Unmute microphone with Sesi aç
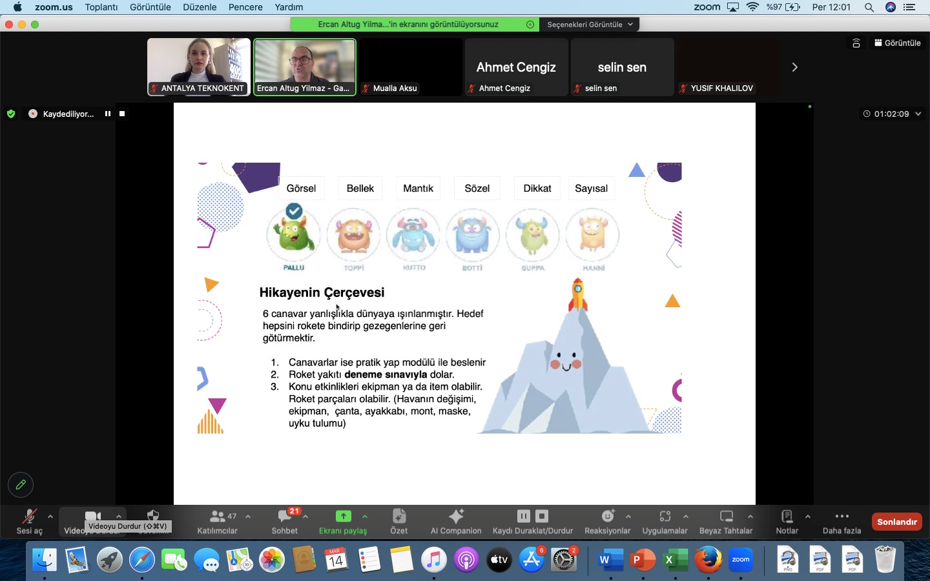Screen dimensions: 930x581 click(29, 521)
